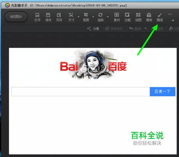Expand the 裁剪 crop dropdown arrow

pyautogui.click(x=93, y=17)
